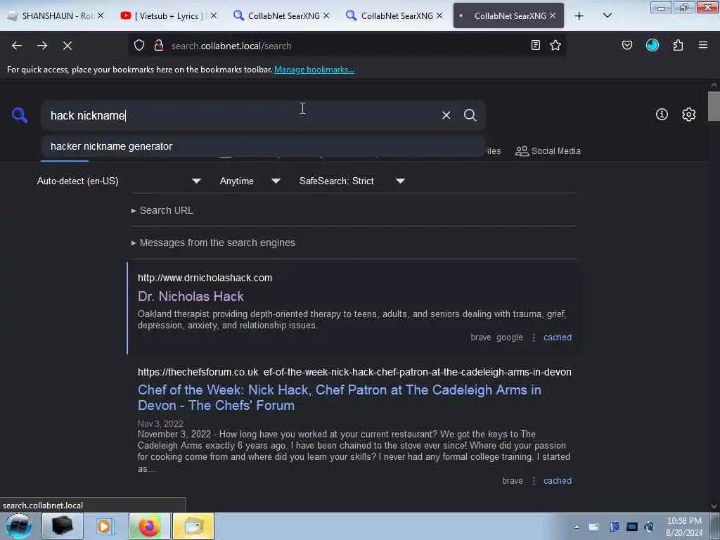Open the SearXNG about info icon

point(662,115)
